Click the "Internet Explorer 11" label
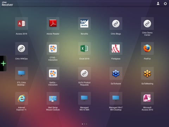 pyautogui.click(x=21, y=109)
